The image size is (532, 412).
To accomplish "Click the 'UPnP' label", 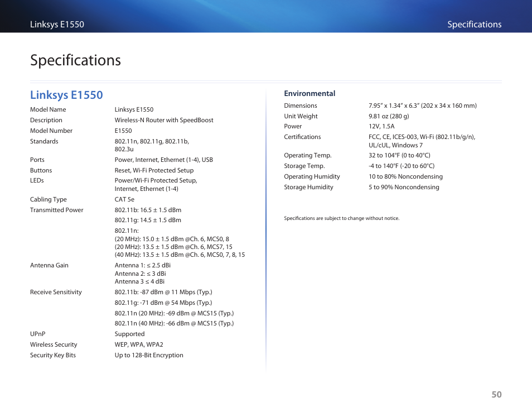I will click(38, 334).
